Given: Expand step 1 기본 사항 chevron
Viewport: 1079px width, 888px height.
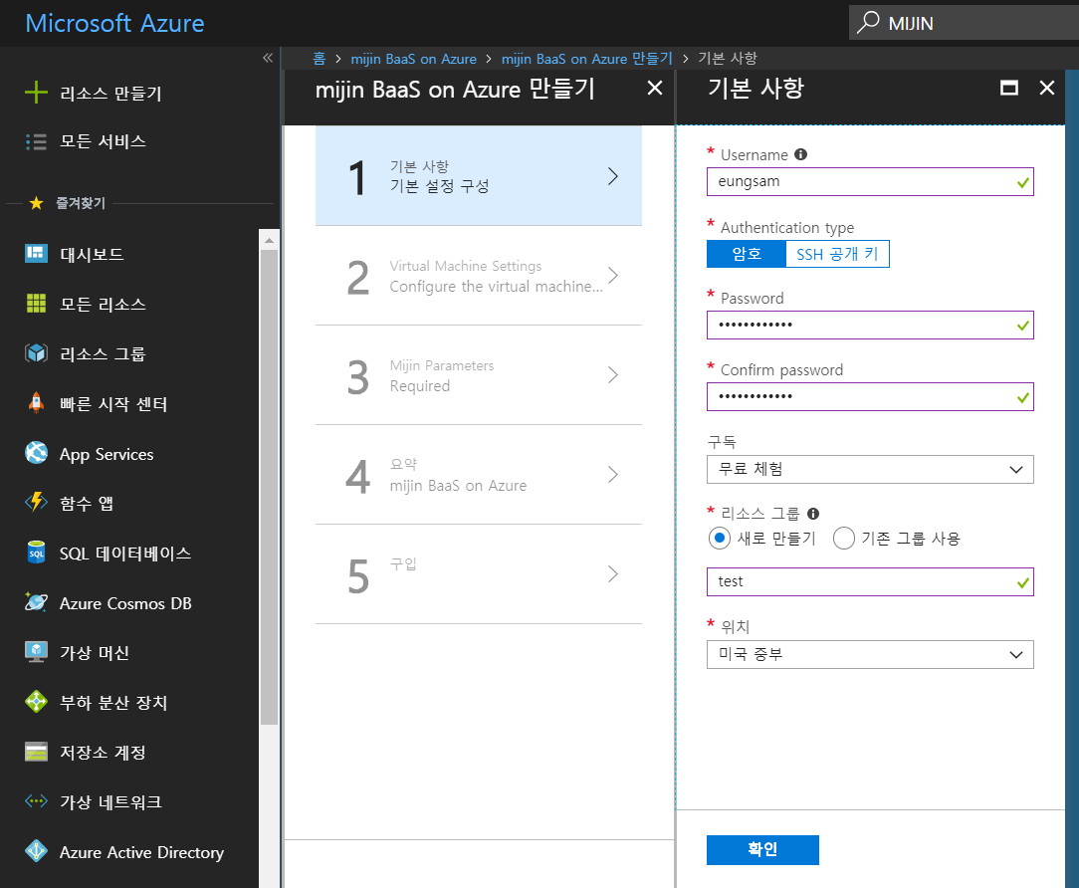Looking at the screenshot, I should point(613,176).
